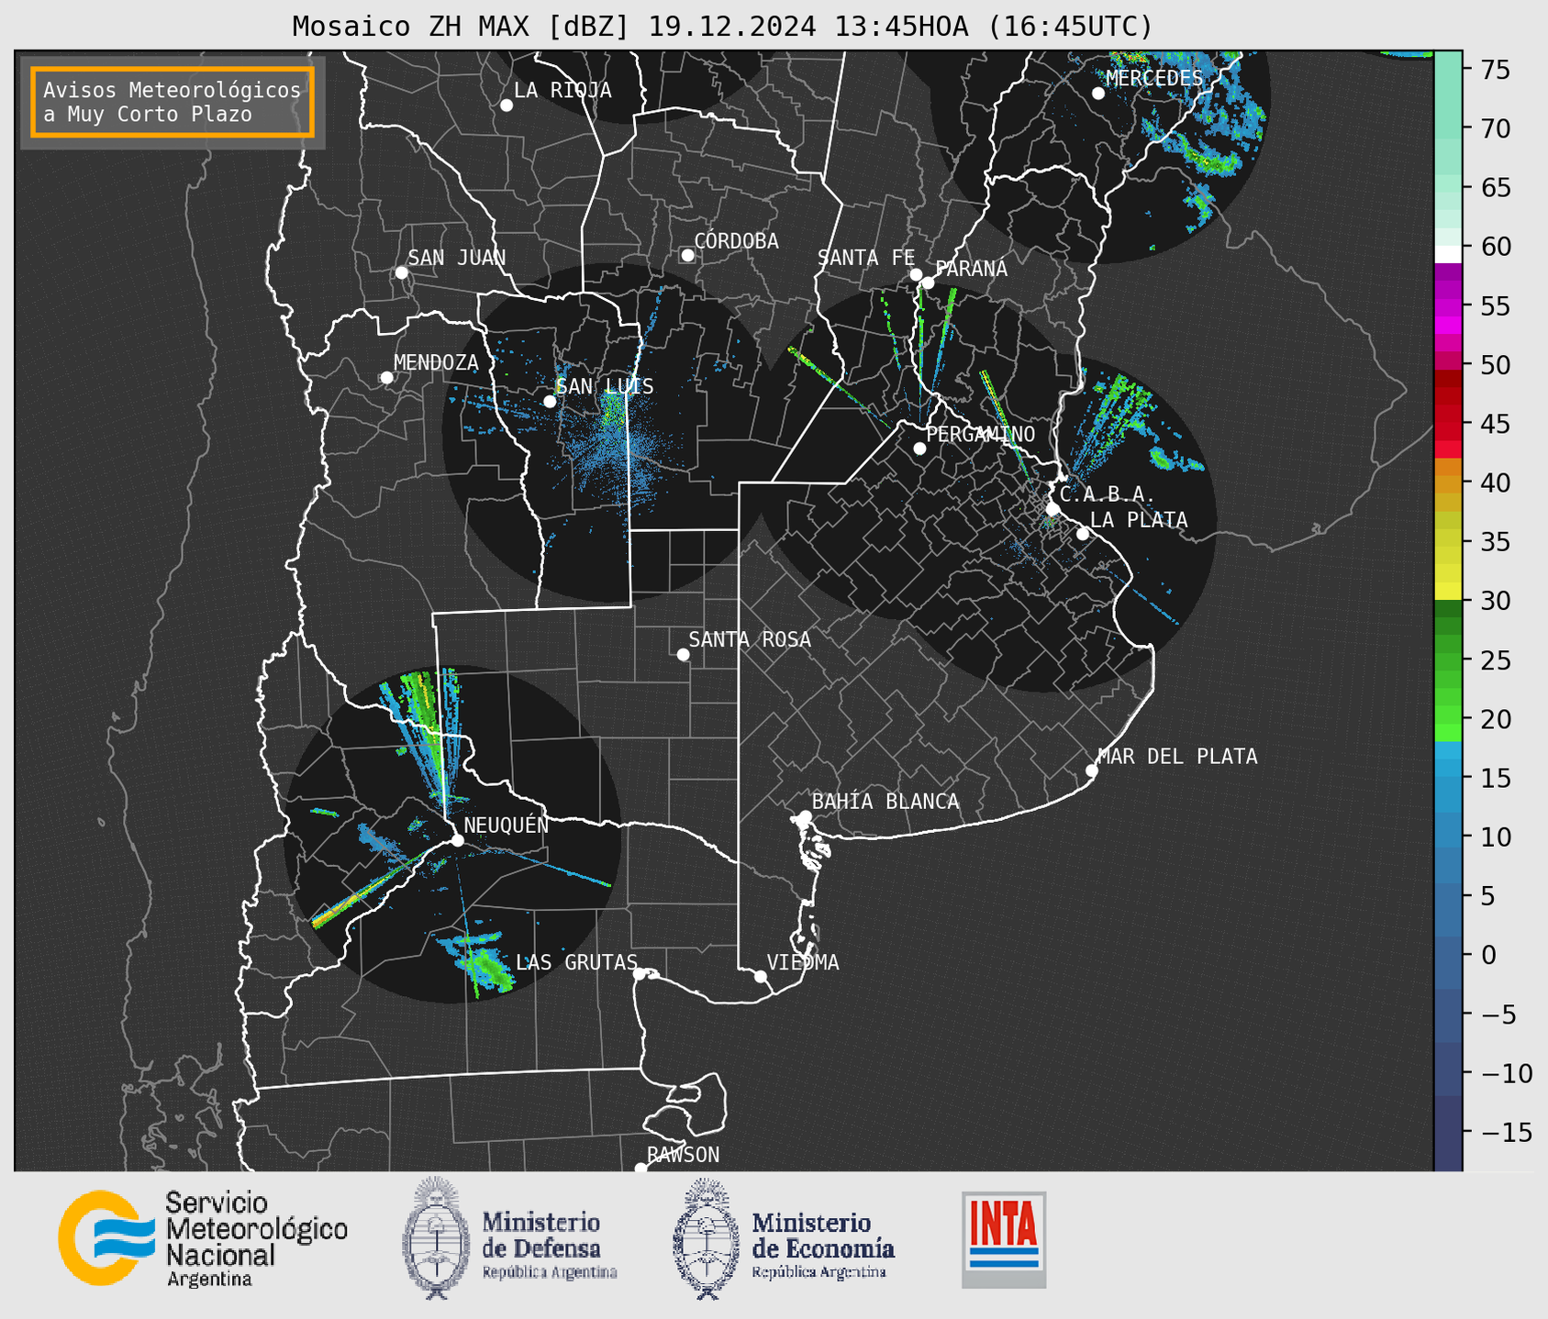
Task: Click the MERCEDES city marker dot
Action: point(1098,94)
